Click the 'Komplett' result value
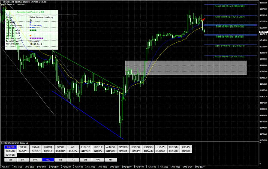268x169 pixels. (x=34, y=41)
